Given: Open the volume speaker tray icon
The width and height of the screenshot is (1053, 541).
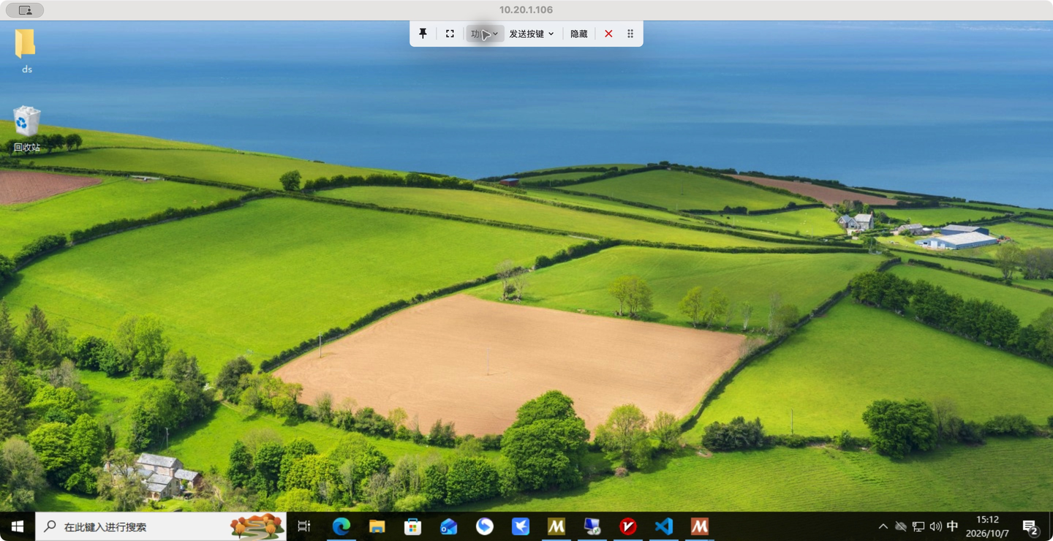Looking at the screenshot, I should pyautogui.click(x=935, y=526).
